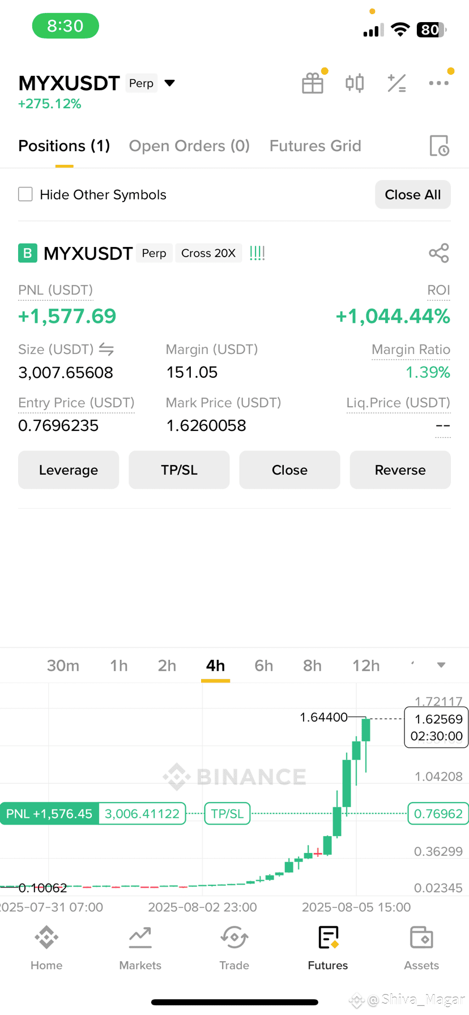Tap the Cross 20X margin mode tag
Image resolution: width=469 pixels, height=1015 pixels.
(x=208, y=253)
